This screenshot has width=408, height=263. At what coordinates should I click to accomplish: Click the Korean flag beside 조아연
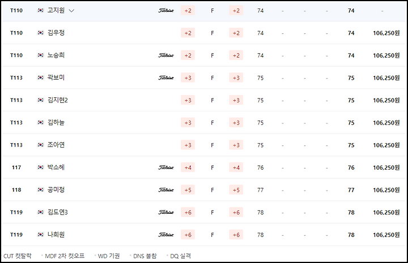41,145
